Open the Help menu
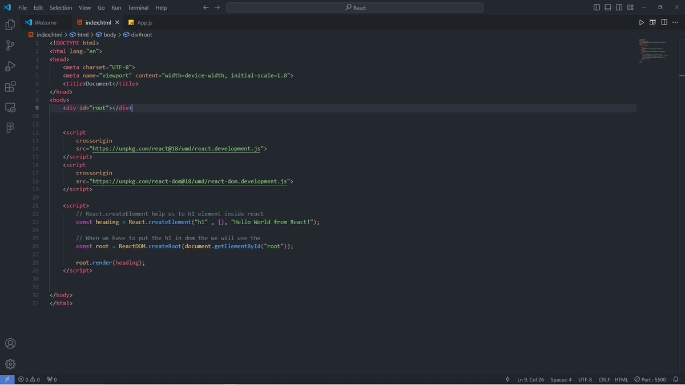This screenshot has width=685, height=385. 162,7
